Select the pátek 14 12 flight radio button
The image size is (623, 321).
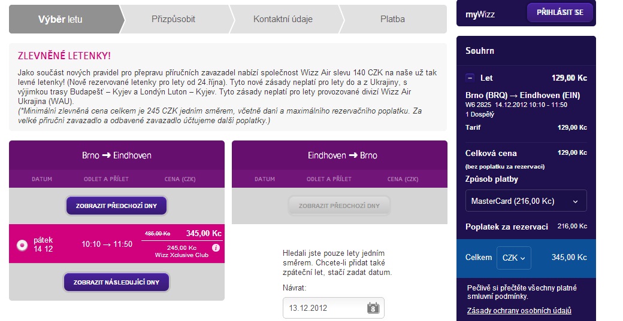coord(22,244)
